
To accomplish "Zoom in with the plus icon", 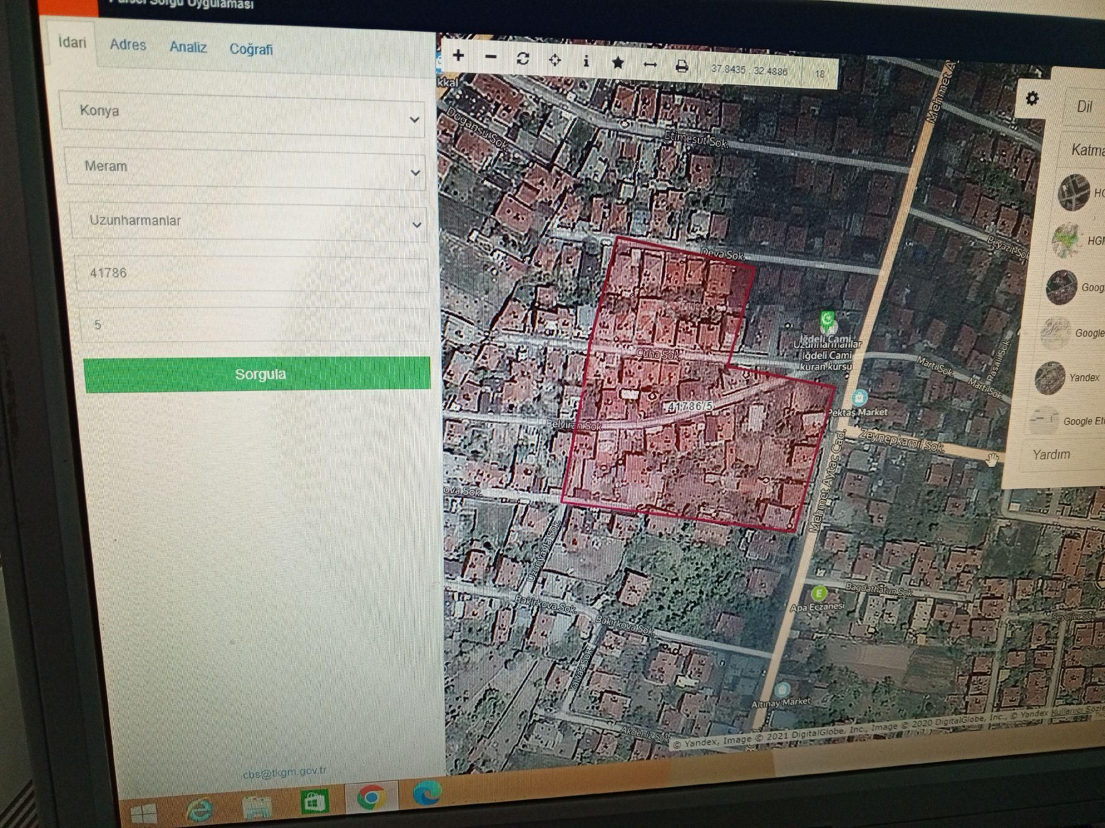I will pos(459,56).
